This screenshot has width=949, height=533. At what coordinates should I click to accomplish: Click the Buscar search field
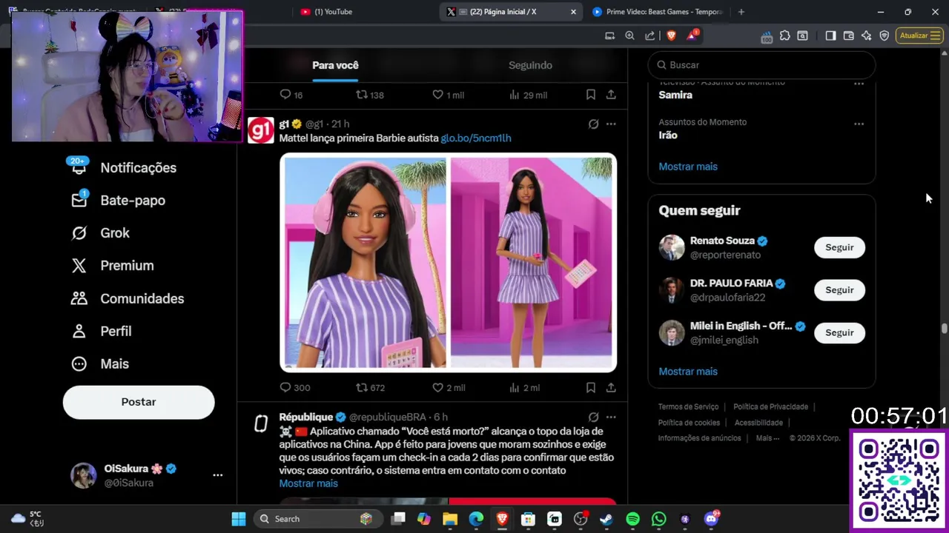[761, 65]
